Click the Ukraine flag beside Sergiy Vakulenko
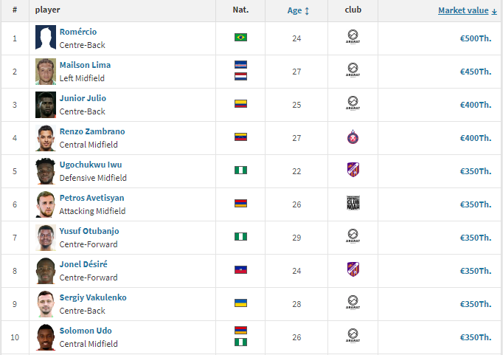This screenshot has width=503, height=355. coord(240,303)
